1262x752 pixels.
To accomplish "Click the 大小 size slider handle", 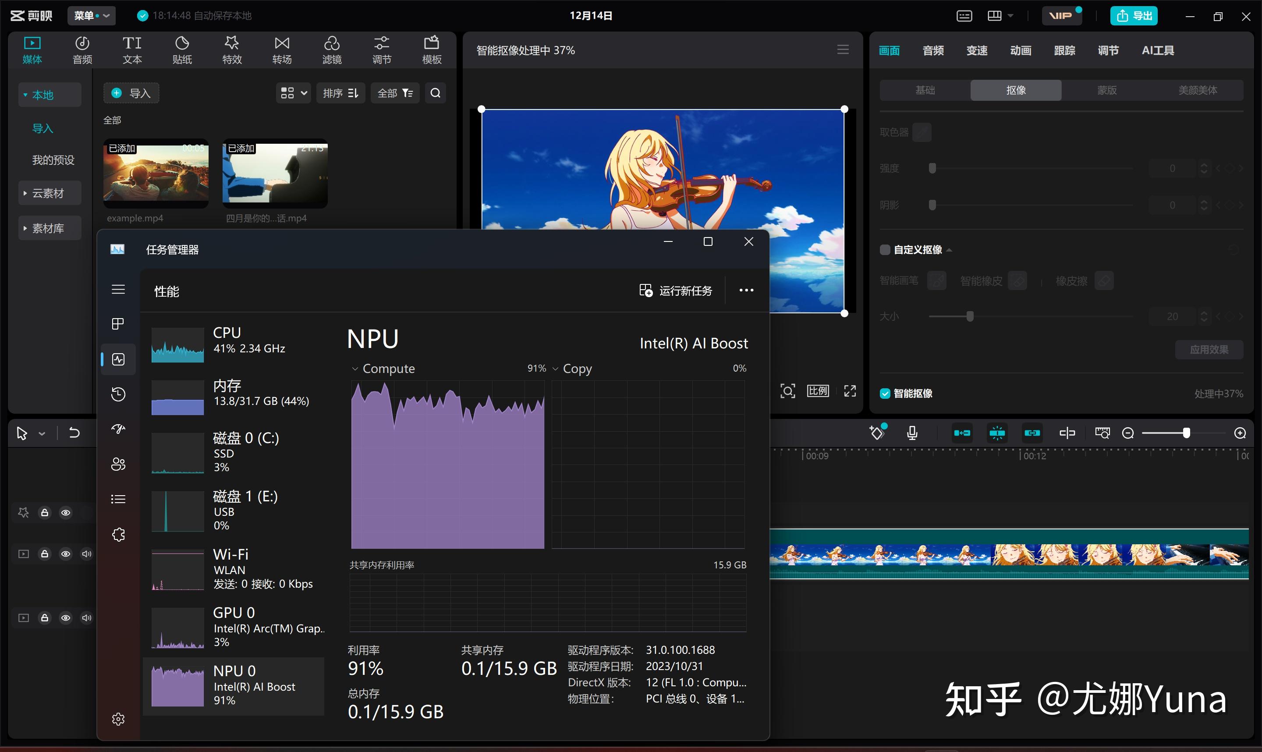I will click(970, 317).
